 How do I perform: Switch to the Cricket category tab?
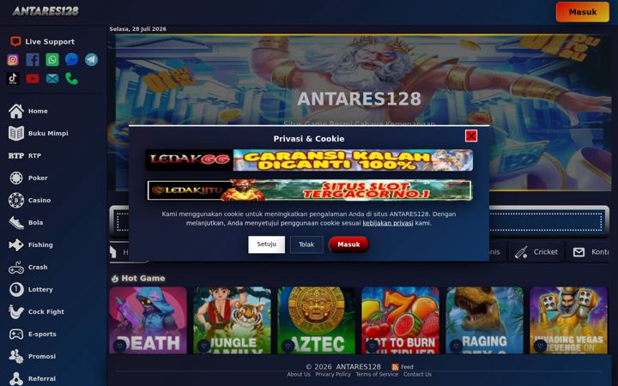536,252
